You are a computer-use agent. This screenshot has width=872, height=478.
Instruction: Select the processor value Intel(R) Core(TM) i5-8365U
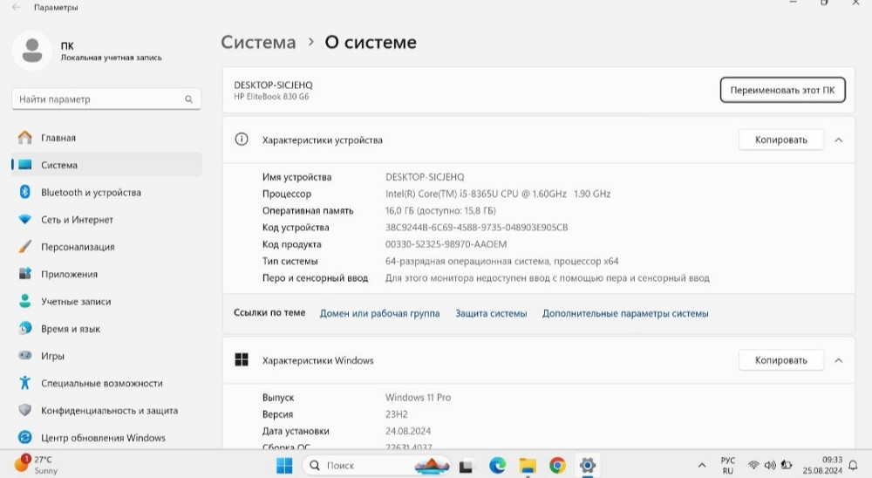click(x=498, y=194)
